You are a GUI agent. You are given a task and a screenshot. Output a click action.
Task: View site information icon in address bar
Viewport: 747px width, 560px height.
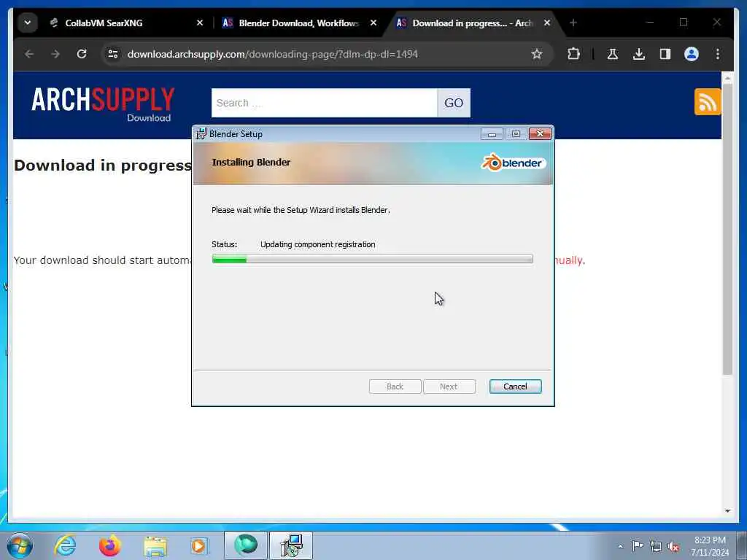point(113,54)
